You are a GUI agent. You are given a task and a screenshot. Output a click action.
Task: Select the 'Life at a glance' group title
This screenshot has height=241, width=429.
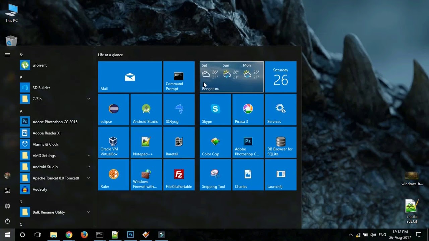pos(111,55)
